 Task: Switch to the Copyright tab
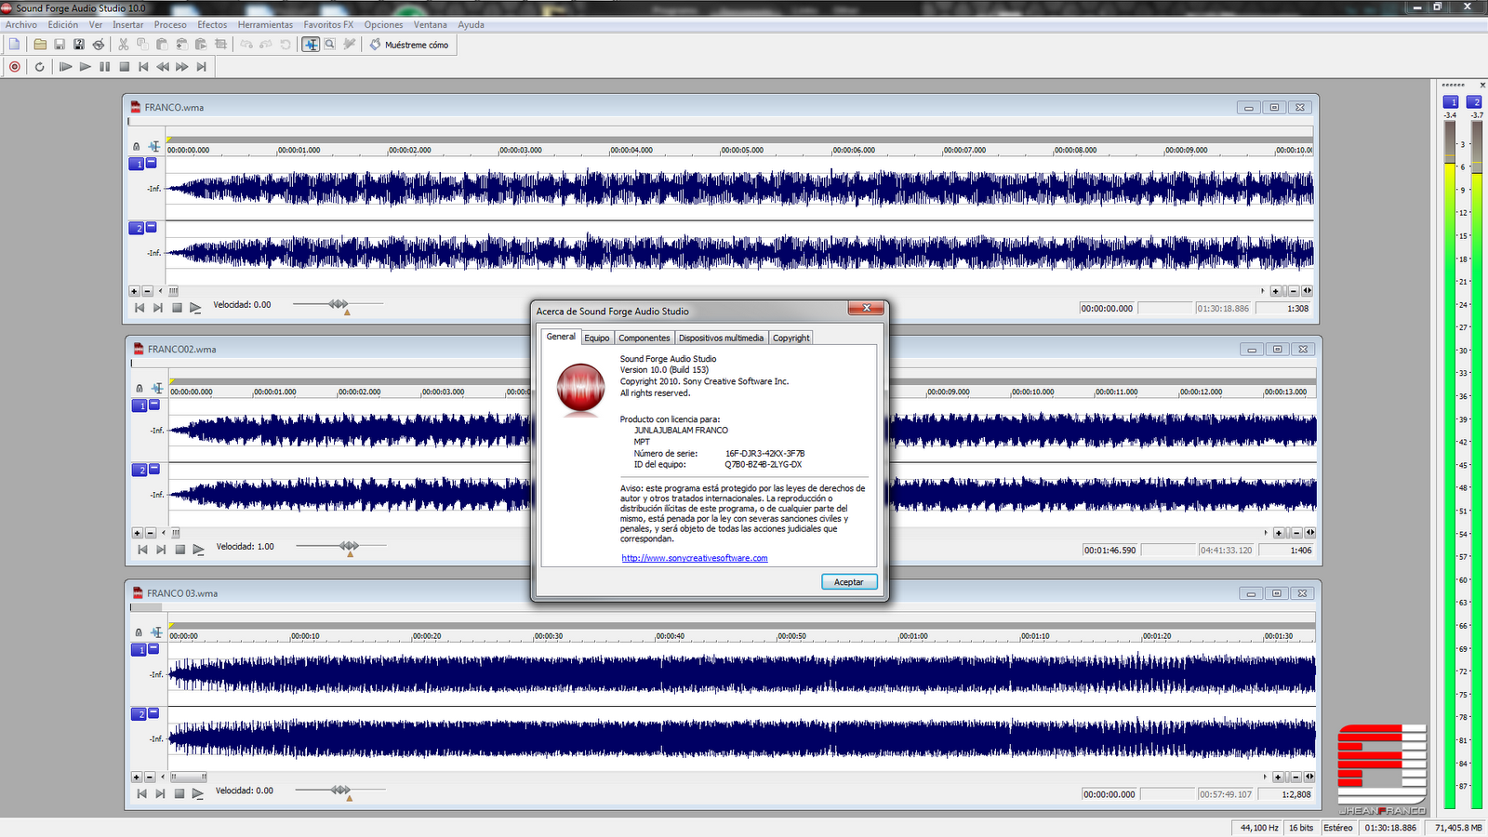791,338
